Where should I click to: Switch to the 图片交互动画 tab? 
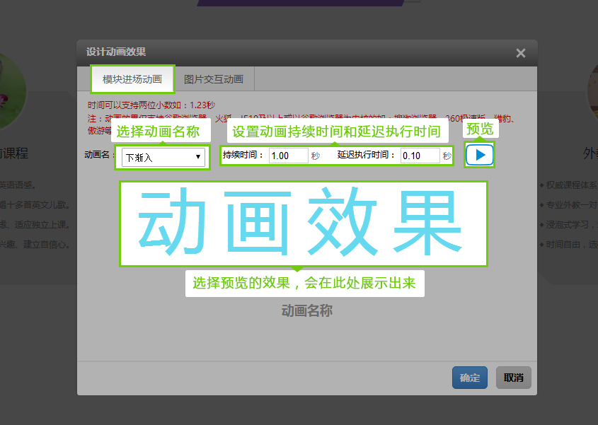(214, 79)
